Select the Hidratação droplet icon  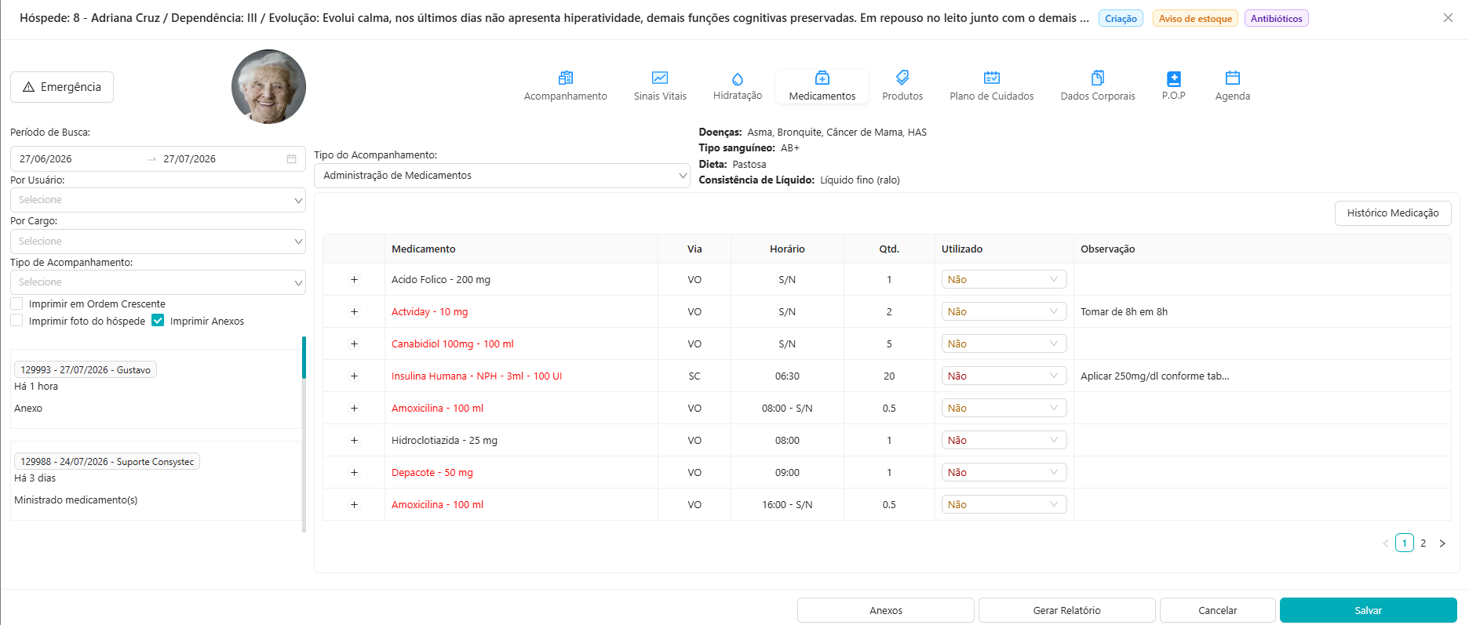(x=738, y=78)
